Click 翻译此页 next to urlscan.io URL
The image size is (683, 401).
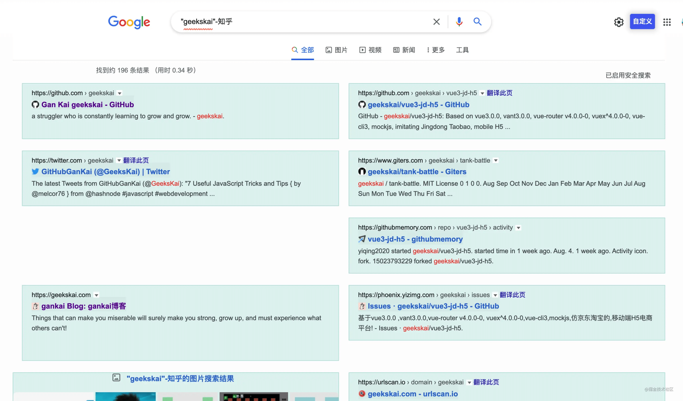[x=486, y=382]
